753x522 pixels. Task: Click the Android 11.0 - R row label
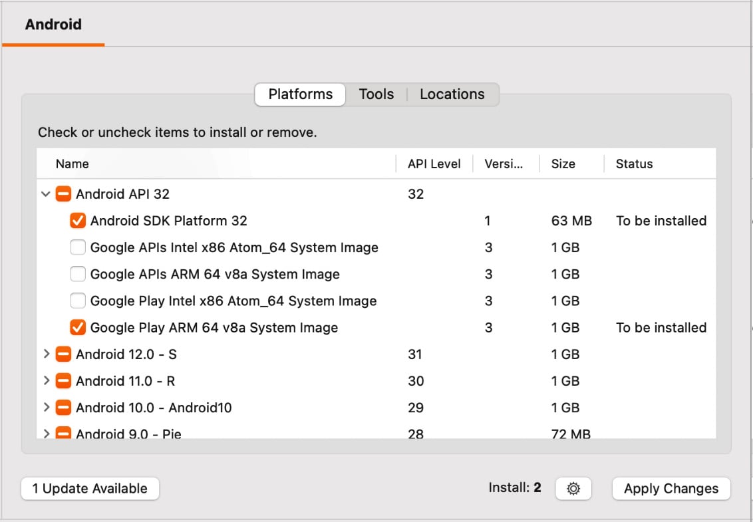coord(125,381)
